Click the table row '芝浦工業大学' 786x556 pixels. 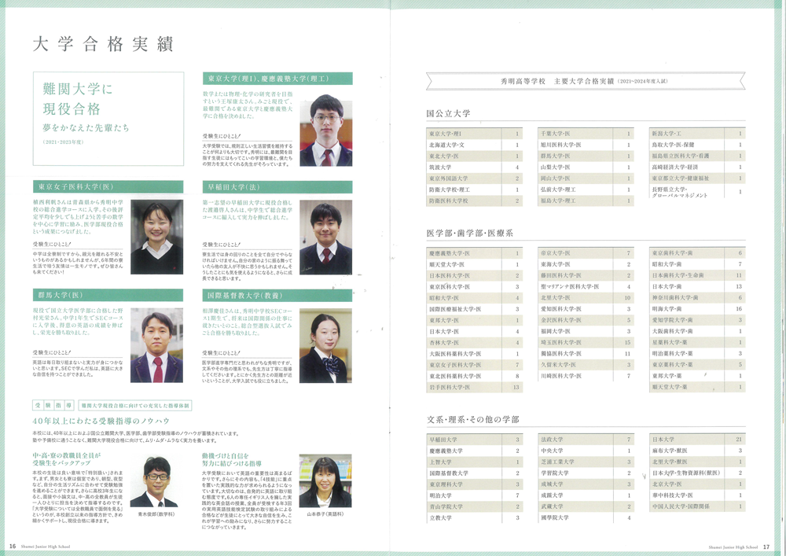click(x=586, y=462)
